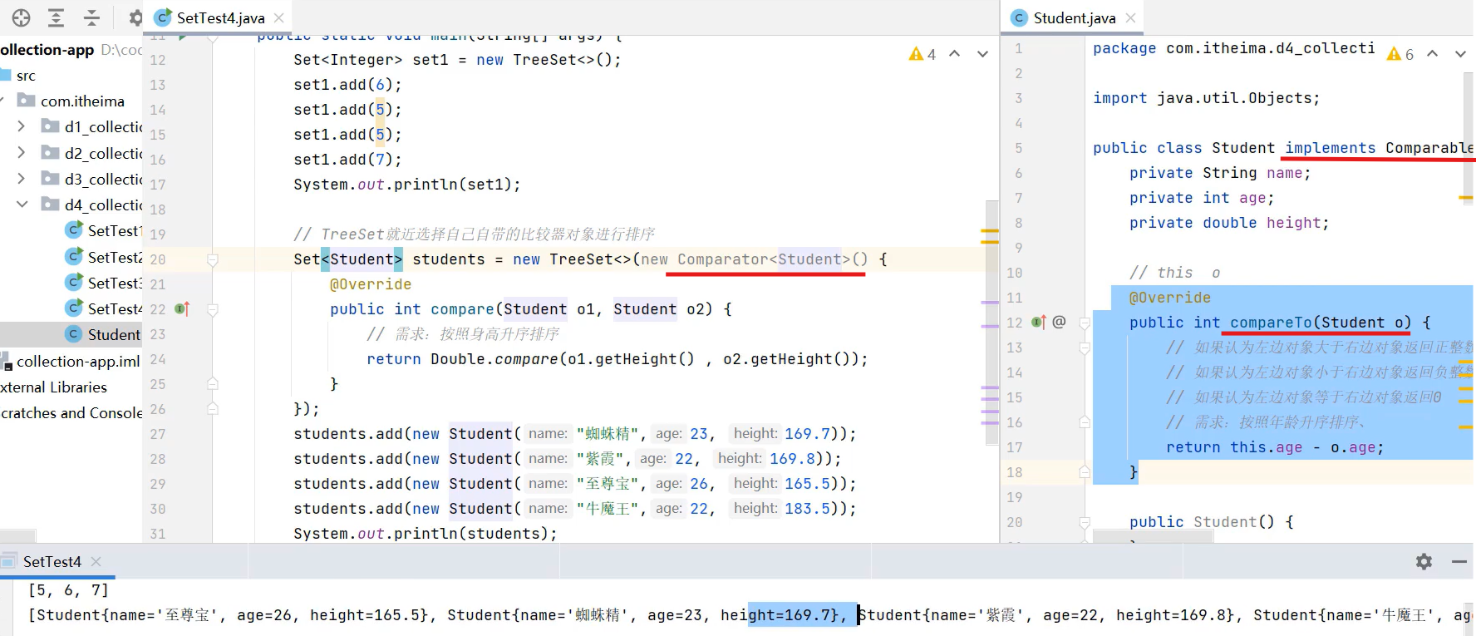
Task: Click '[5, 6, 7]' console output line
Action: point(68,590)
